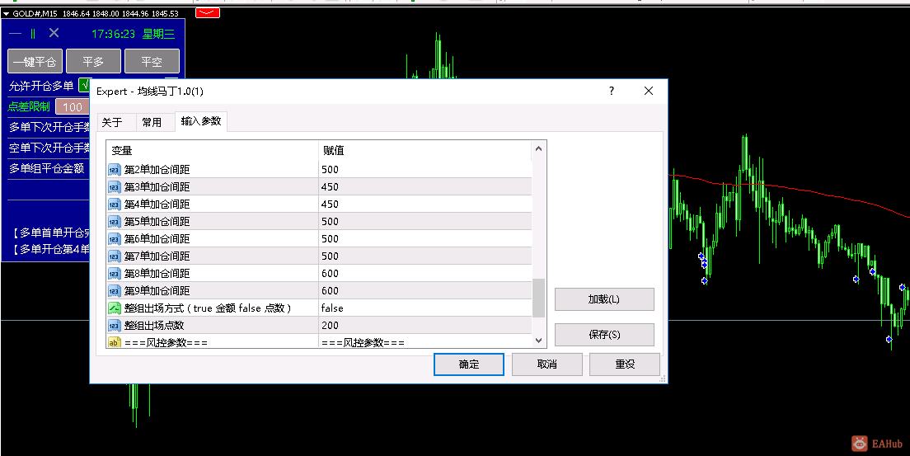Click the icon for 第9单加仓间距 row
The width and height of the screenshot is (910, 456).
(115, 291)
